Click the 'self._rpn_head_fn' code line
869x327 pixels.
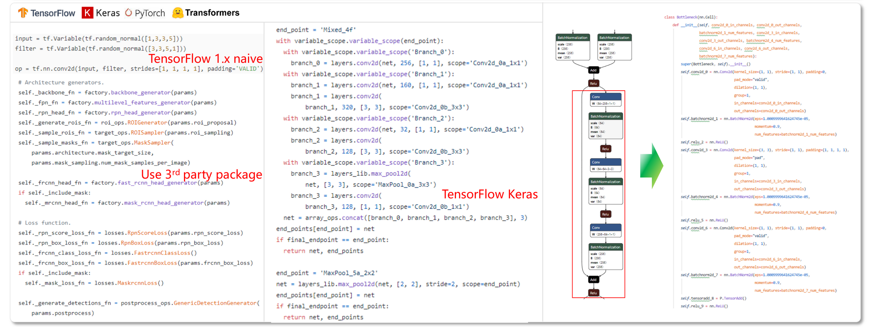coord(107,112)
